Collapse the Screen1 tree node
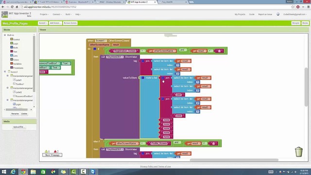Image resolution: width=311 pixels, height=175 pixels. (5, 71)
